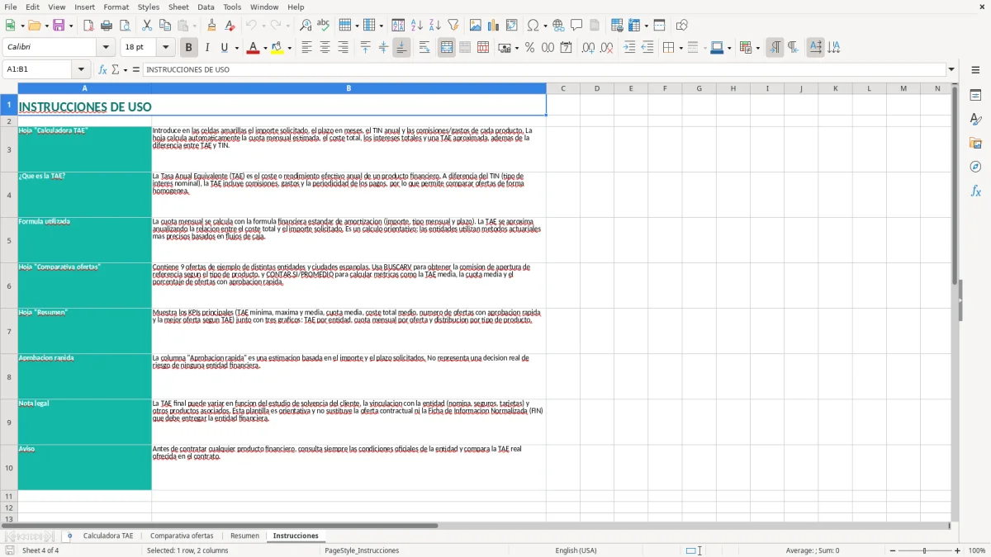Click the zoom slider

click(924, 550)
